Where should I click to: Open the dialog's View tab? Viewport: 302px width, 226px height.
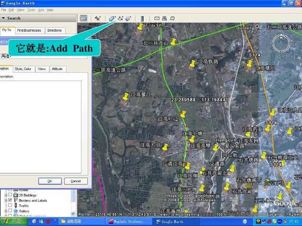point(42,69)
